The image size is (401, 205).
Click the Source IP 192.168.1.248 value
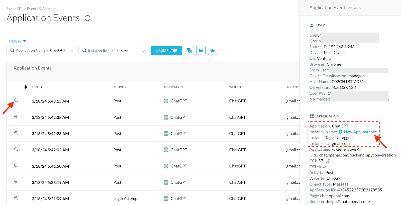point(341,47)
